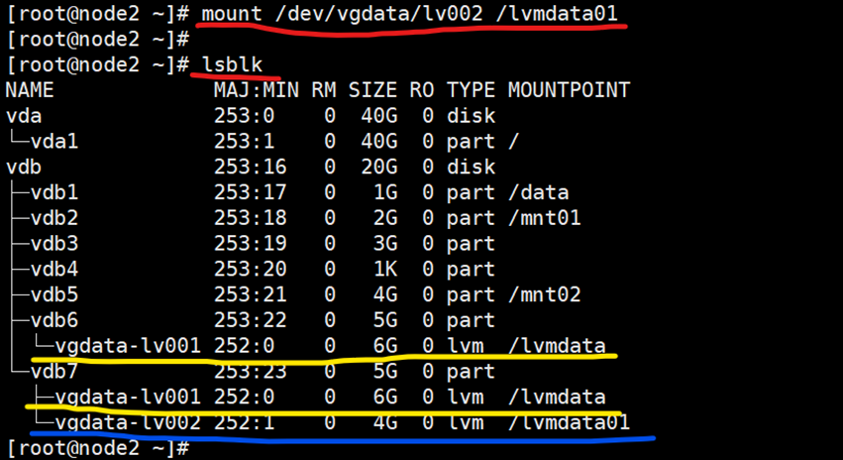
Task: Select the vdb1 partition name
Action: pos(53,193)
